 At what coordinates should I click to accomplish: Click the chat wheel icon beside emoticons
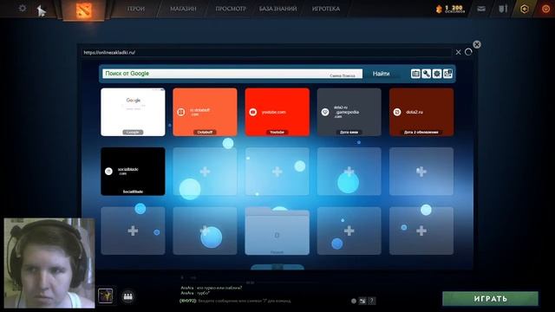point(362,301)
